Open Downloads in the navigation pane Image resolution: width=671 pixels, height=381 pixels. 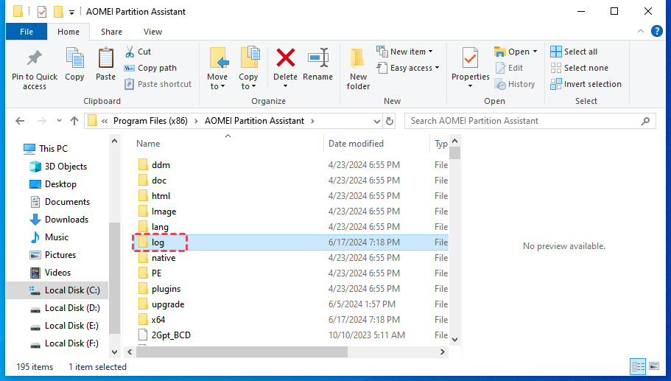click(59, 220)
